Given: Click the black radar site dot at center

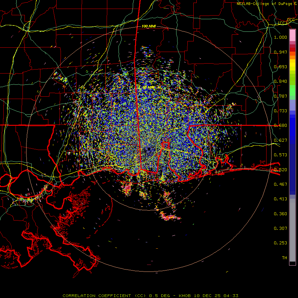Looking at the screenshot, I should pos(149,149).
